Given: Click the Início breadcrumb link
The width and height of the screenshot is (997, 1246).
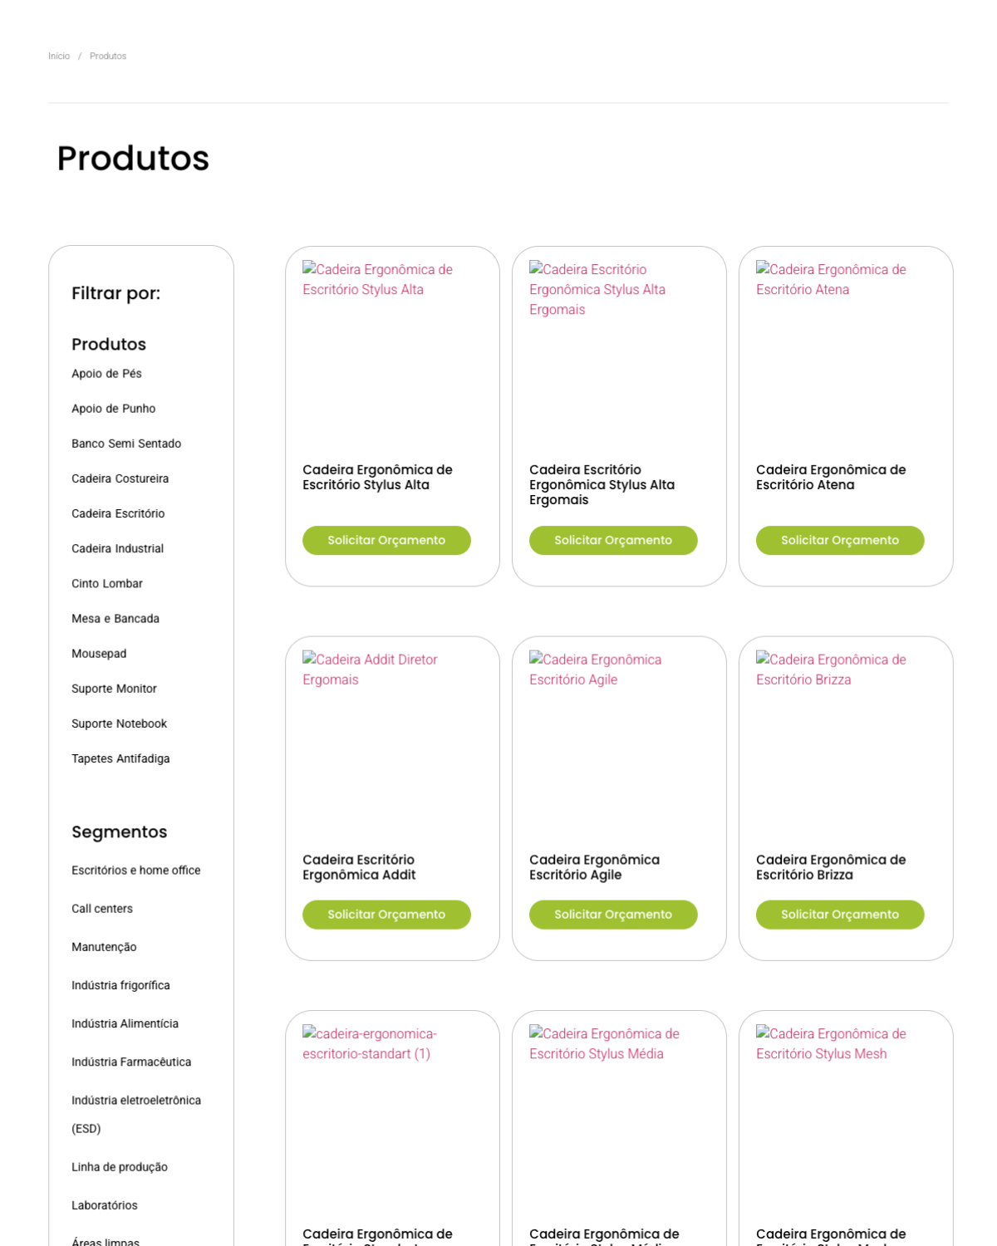Looking at the screenshot, I should tap(59, 56).
